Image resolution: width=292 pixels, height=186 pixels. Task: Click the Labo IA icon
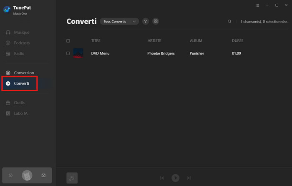[8, 113]
